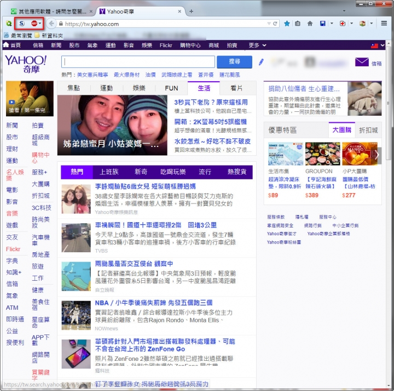Open a new tab with plus button
The image size is (394, 391).
click(x=191, y=12)
